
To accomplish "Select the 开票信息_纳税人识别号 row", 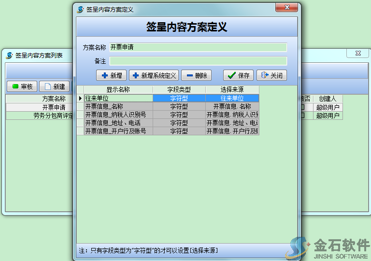I will pyautogui.click(x=118, y=115).
